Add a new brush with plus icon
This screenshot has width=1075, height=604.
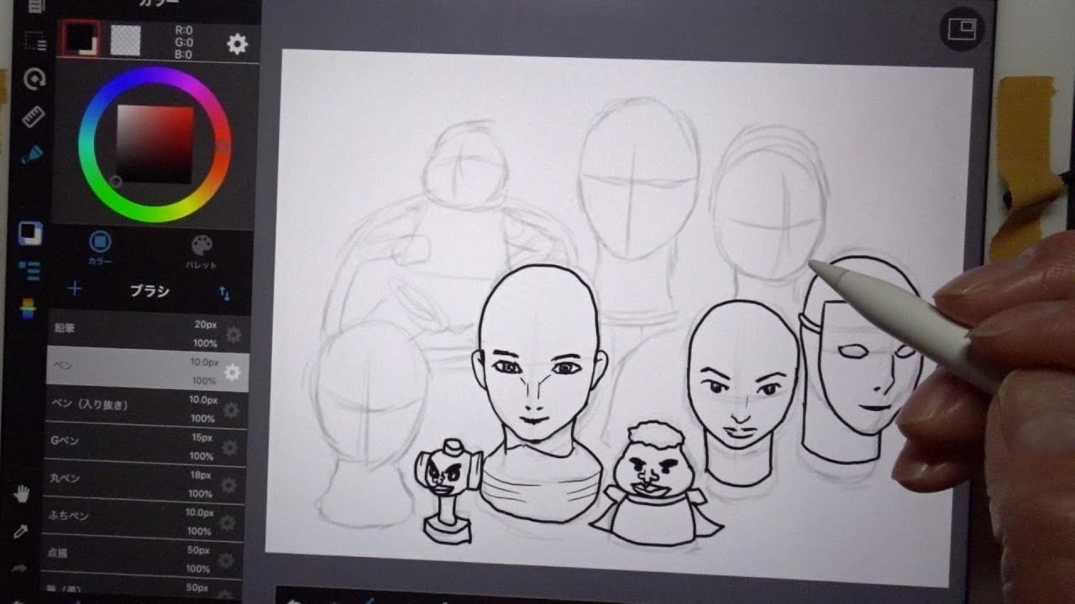click(x=75, y=289)
